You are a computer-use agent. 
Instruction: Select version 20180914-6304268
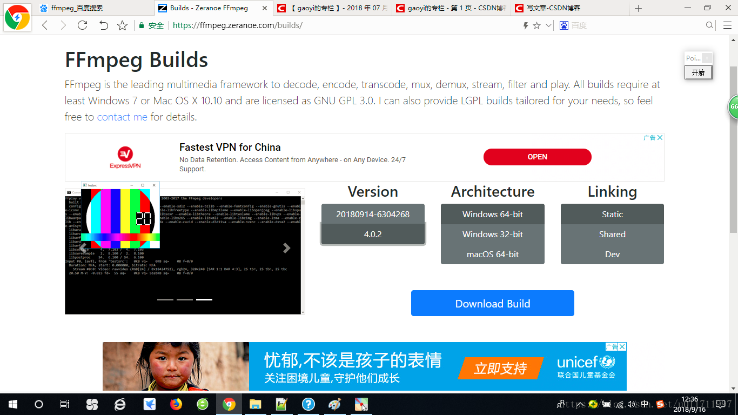pyautogui.click(x=373, y=214)
